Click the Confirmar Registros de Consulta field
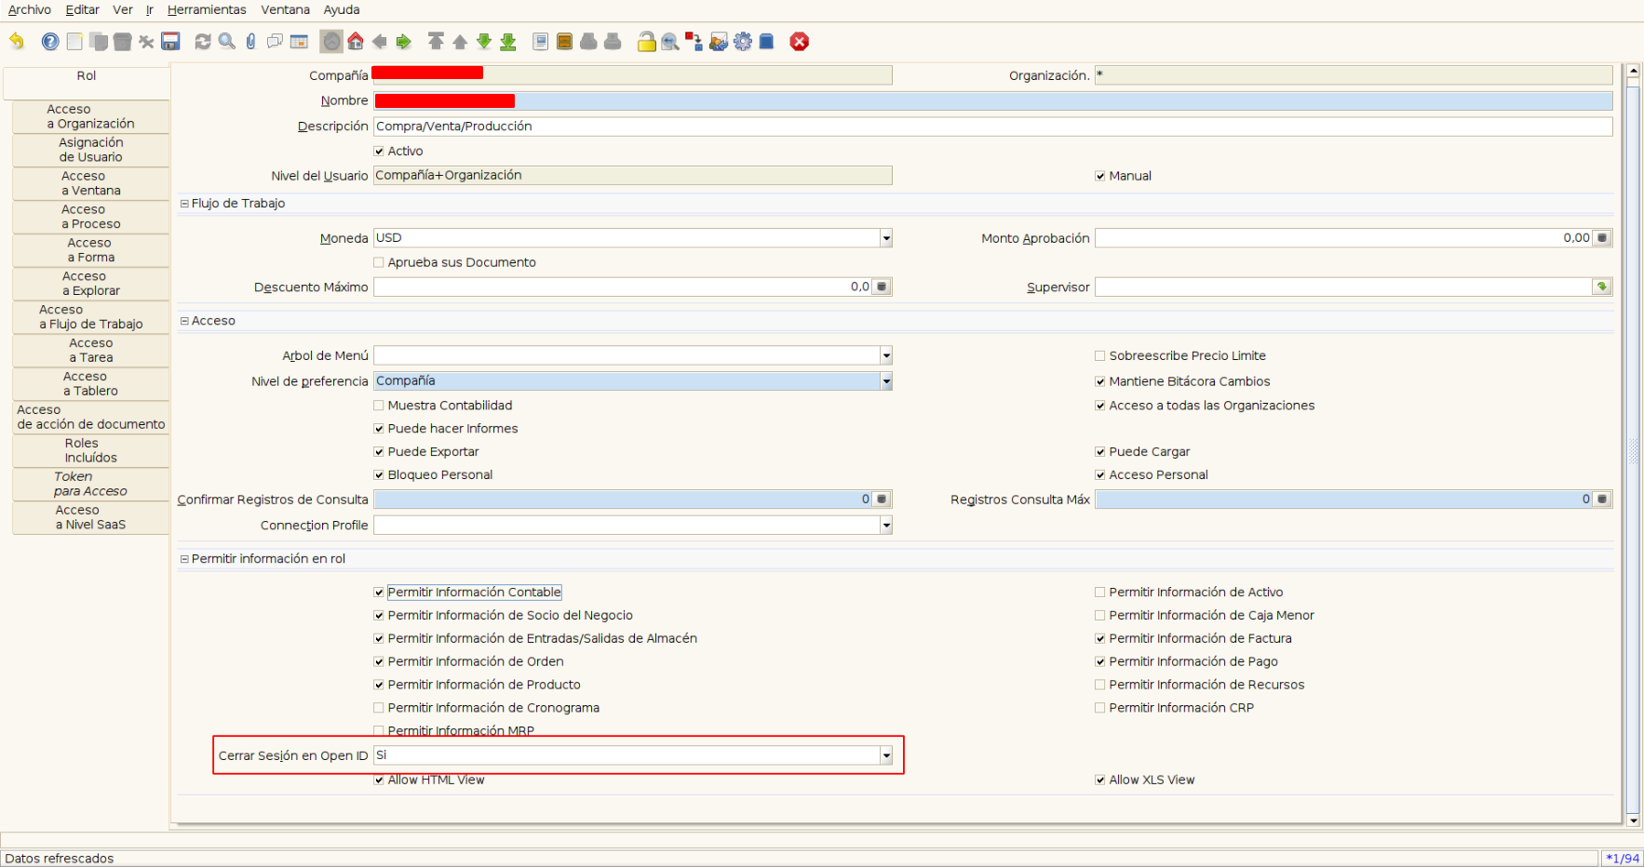Screen dimensions: 1644x867 [x=623, y=500]
